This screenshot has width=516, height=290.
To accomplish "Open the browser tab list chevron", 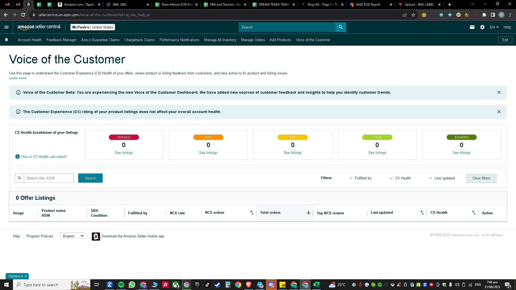I will [x=473, y=4].
